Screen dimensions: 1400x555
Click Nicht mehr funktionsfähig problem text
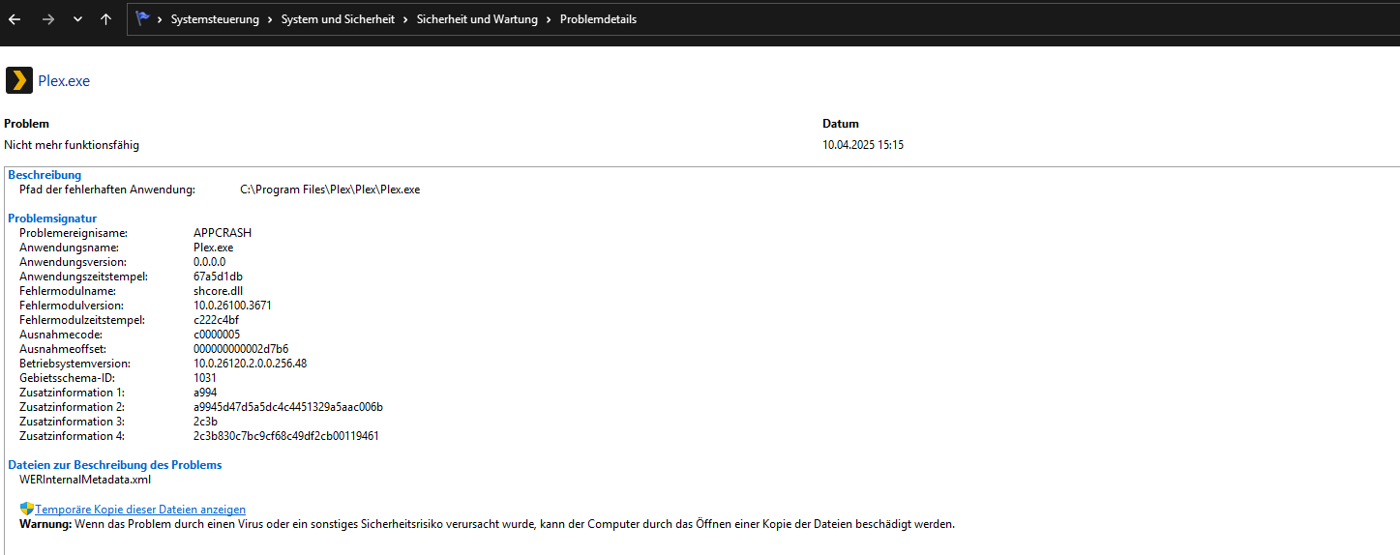click(72, 145)
